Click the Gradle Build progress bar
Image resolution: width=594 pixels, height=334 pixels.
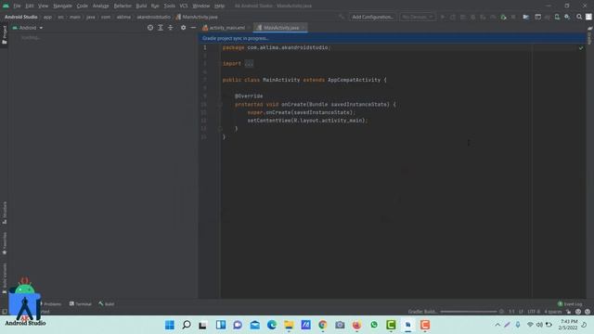click(469, 312)
